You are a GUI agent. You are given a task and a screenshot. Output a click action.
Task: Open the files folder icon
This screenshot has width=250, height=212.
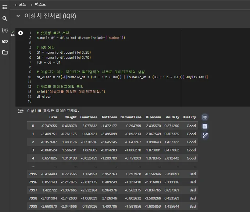pos(5,53)
